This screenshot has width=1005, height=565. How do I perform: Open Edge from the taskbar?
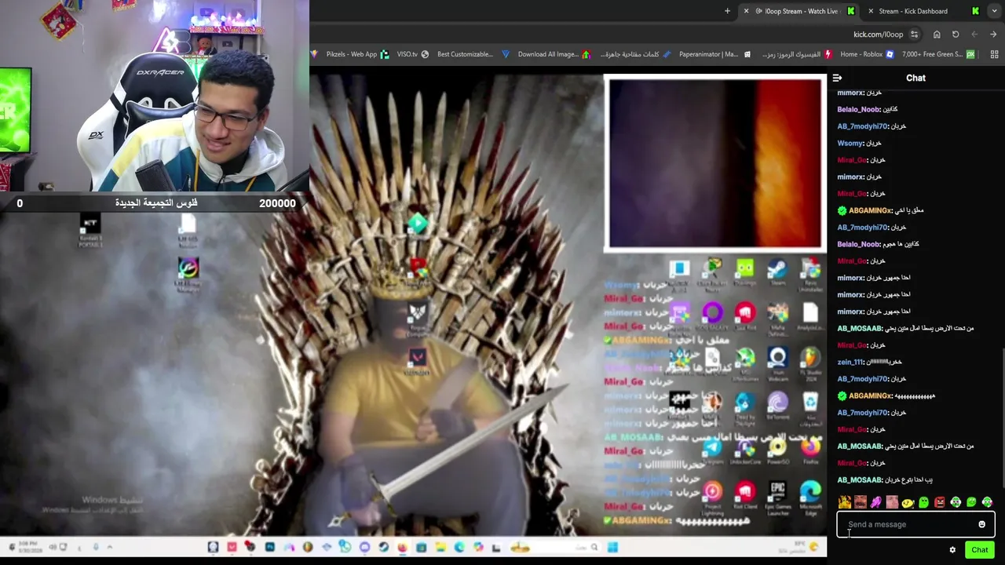pos(459,547)
